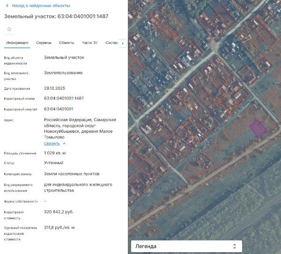Viewport: 281px width, 254px height.
Task: Open the Сервисы tab
Action: click(x=44, y=43)
